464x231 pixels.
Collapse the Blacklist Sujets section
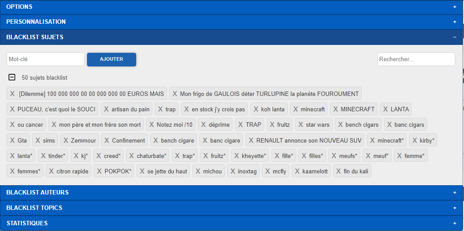(x=455, y=37)
